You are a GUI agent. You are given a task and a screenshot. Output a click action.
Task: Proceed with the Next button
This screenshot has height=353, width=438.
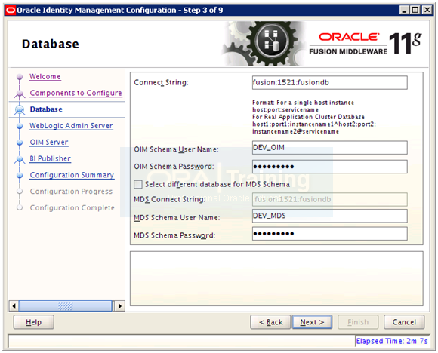(x=312, y=322)
